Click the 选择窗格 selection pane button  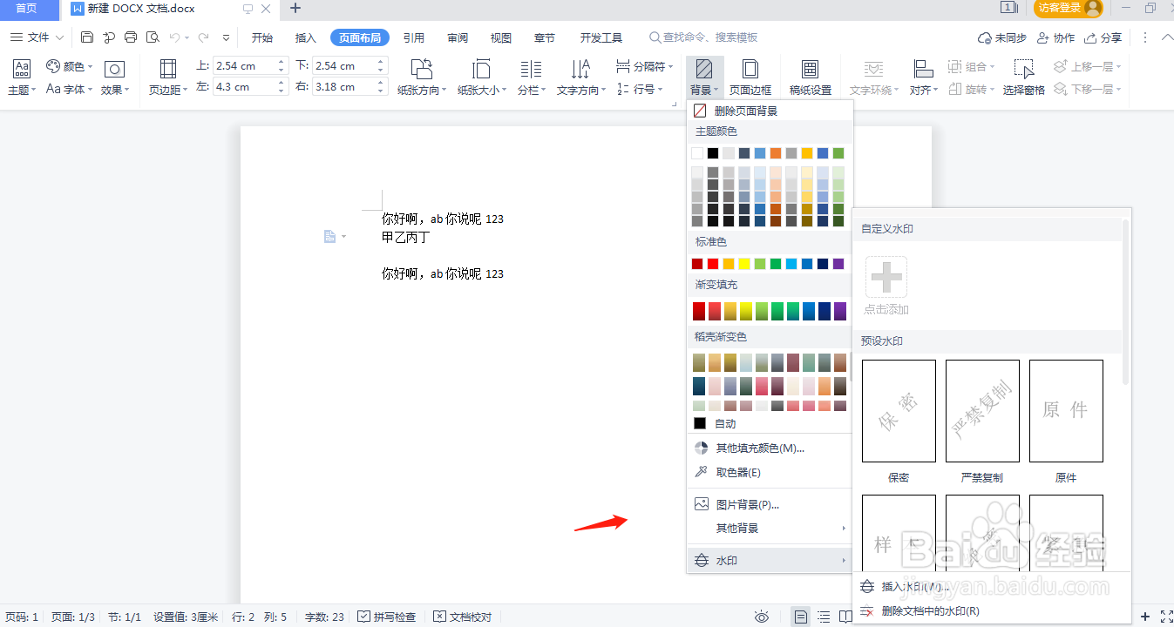pos(1023,77)
